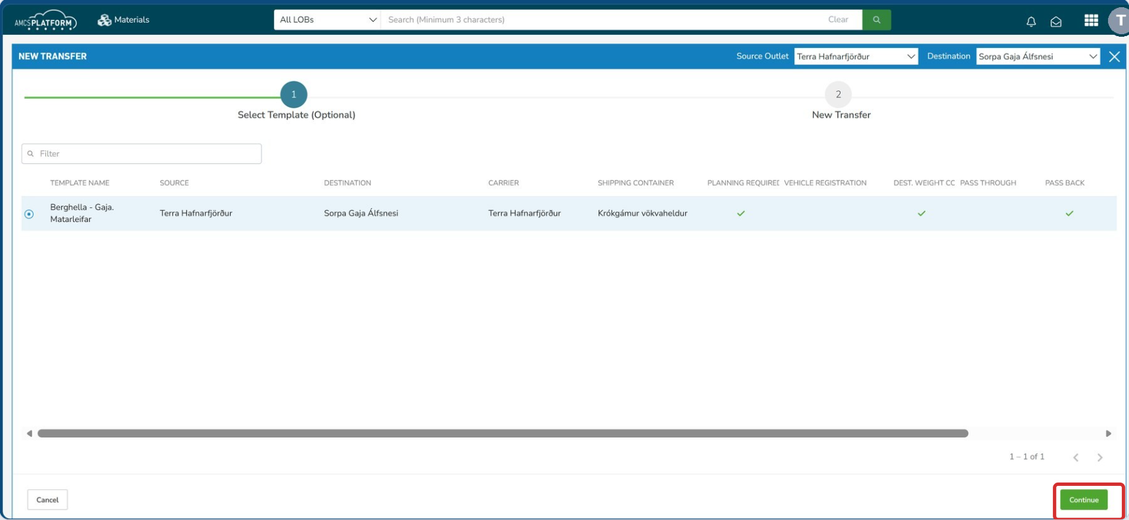Go to step 2 New Transfer
1129x520 pixels.
click(838, 95)
